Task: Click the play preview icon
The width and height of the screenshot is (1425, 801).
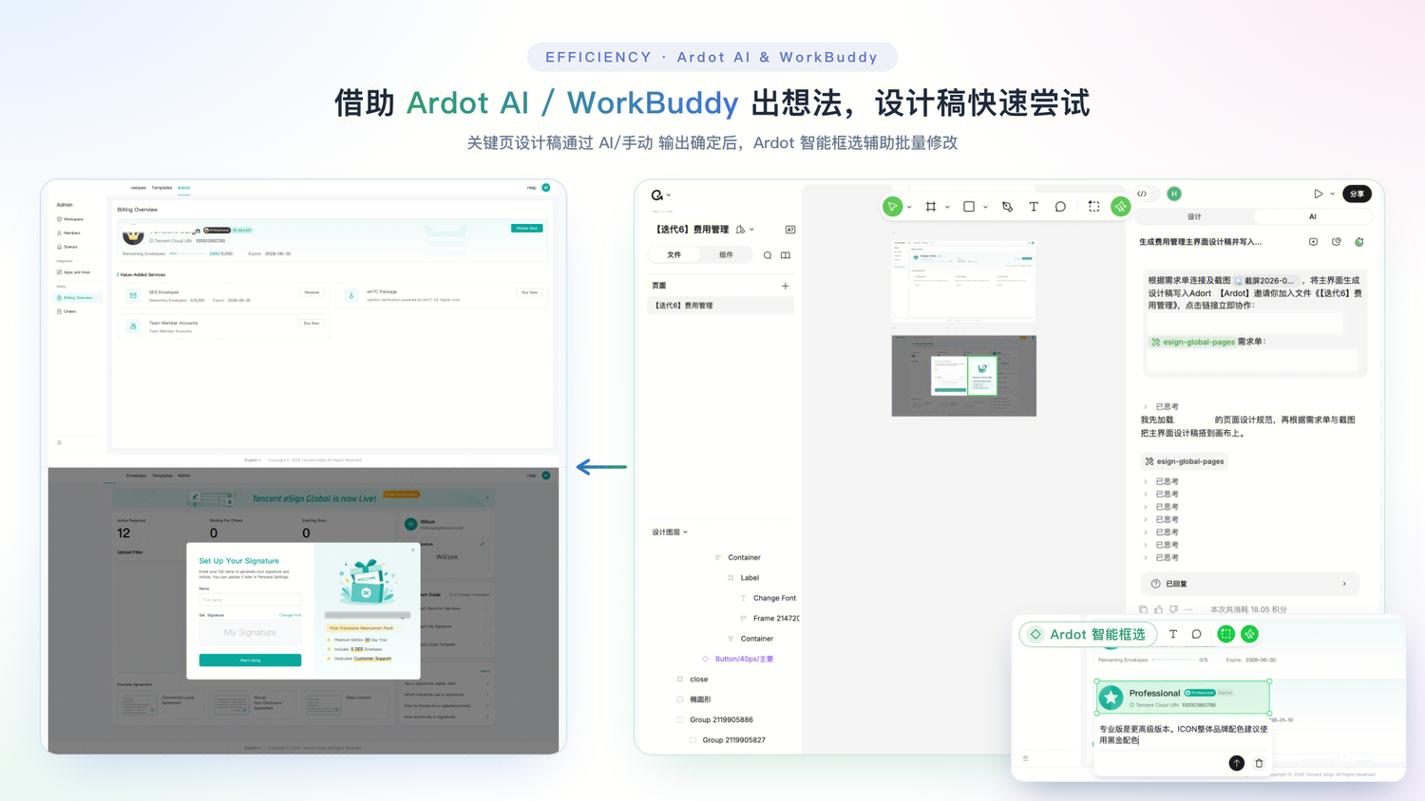Action: coord(1318,194)
